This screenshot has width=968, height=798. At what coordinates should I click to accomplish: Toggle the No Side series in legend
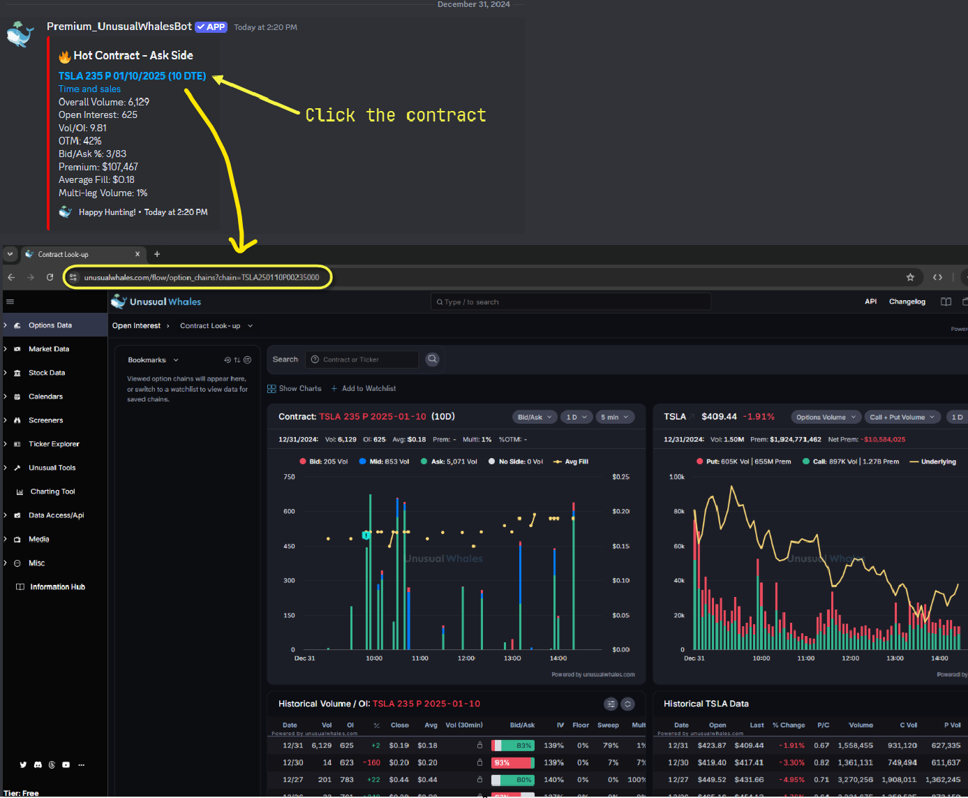coord(516,461)
